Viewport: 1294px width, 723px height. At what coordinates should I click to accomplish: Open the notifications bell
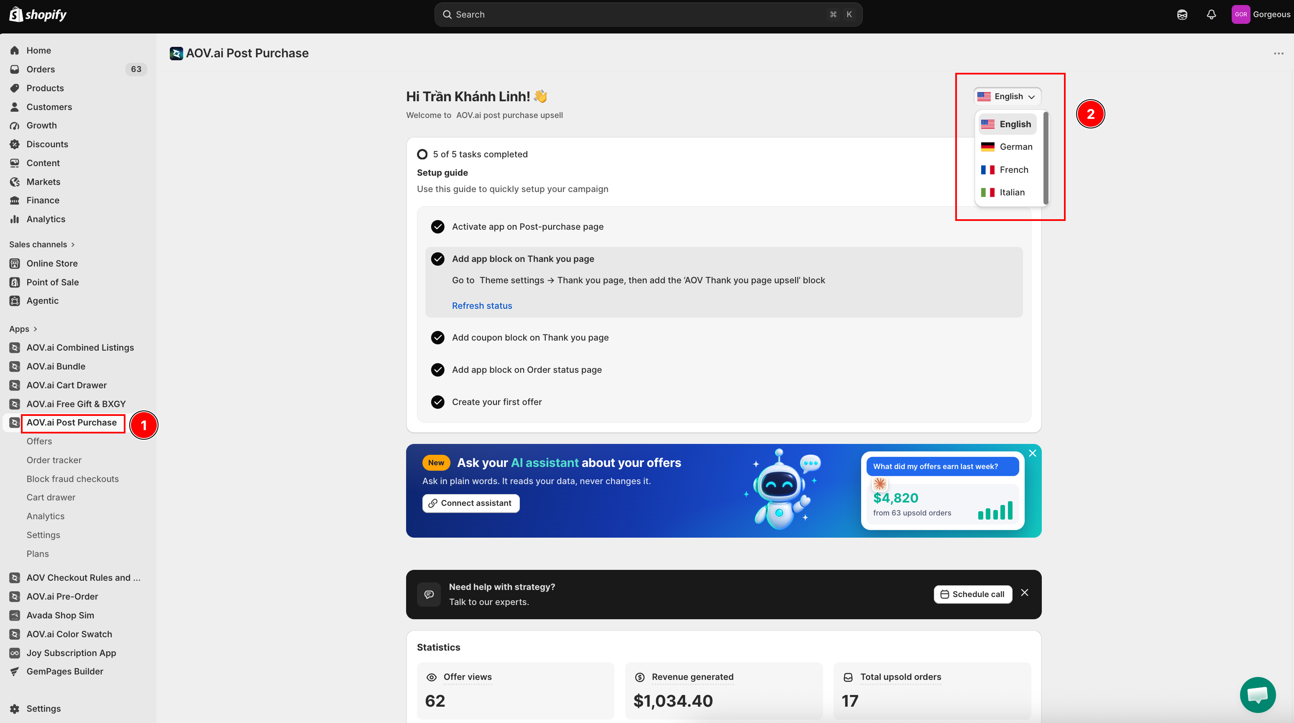1211,15
